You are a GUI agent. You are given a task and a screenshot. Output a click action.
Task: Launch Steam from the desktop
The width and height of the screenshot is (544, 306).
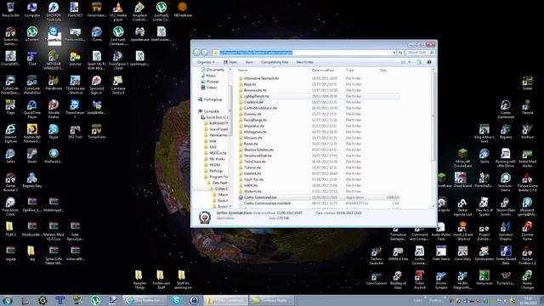[x=32, y=156]
